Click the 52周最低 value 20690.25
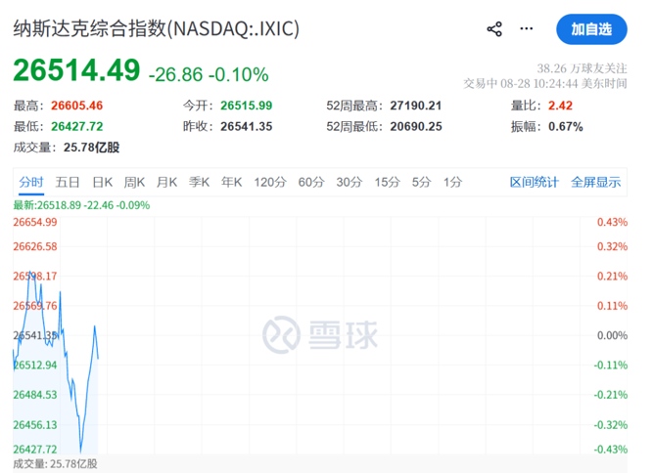Viewport: 653px width, 473px height. click(x=416, y=126)
